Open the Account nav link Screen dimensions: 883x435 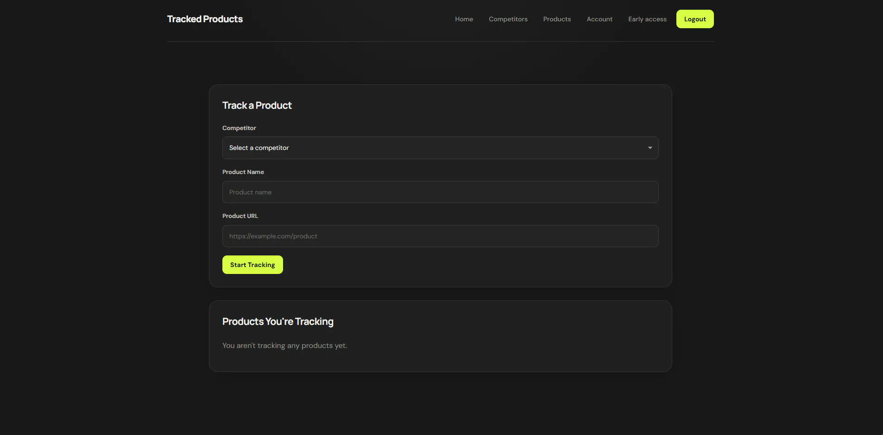click(599, 19)
